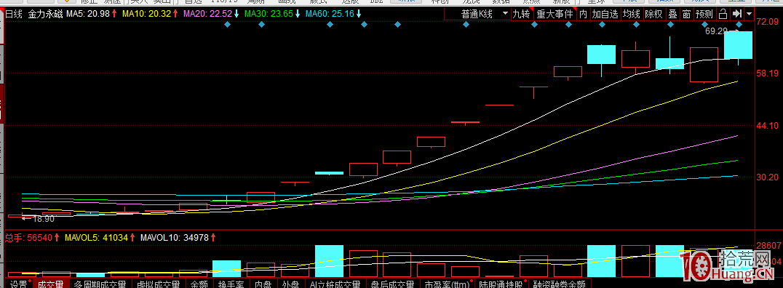783x288 pixels.
Task: Open the 设置 settings tab at bottom
Action: pos(20,284)
